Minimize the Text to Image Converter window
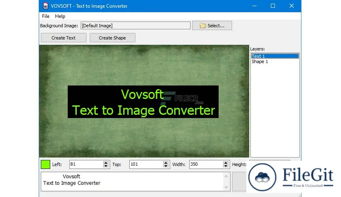The image size is (341, 197). tap(255, 6)
